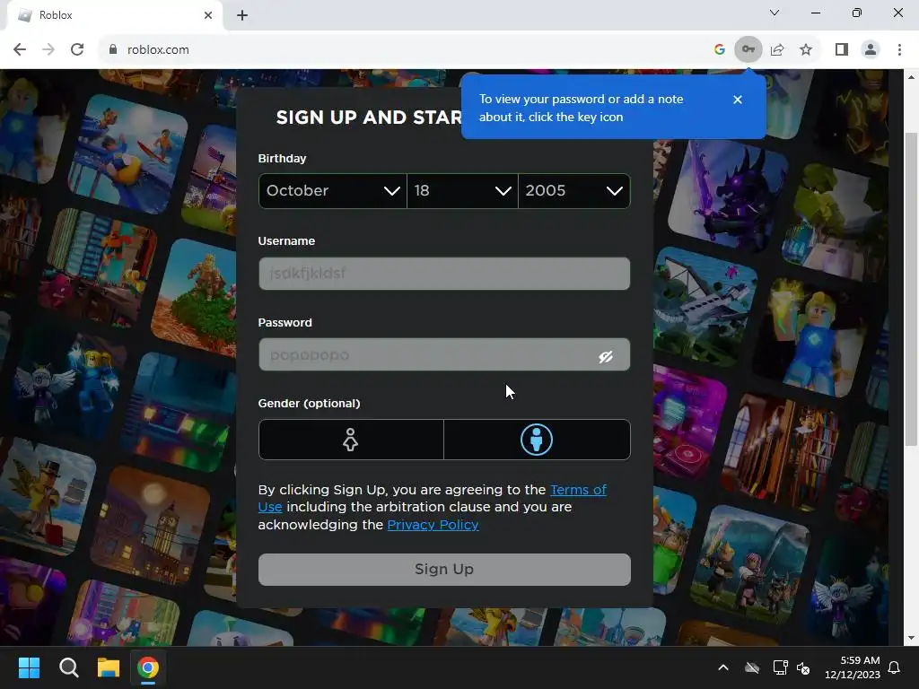This screenshot has height=689, width=919.
Task: Click the Username input field
Action: click(x=444, y=274)
